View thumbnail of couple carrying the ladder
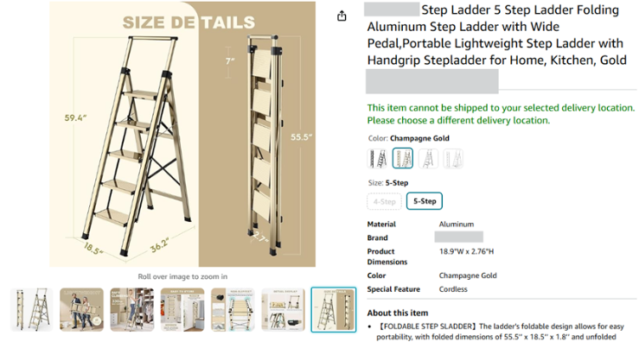639x348 pixels. tap(81, 309)
